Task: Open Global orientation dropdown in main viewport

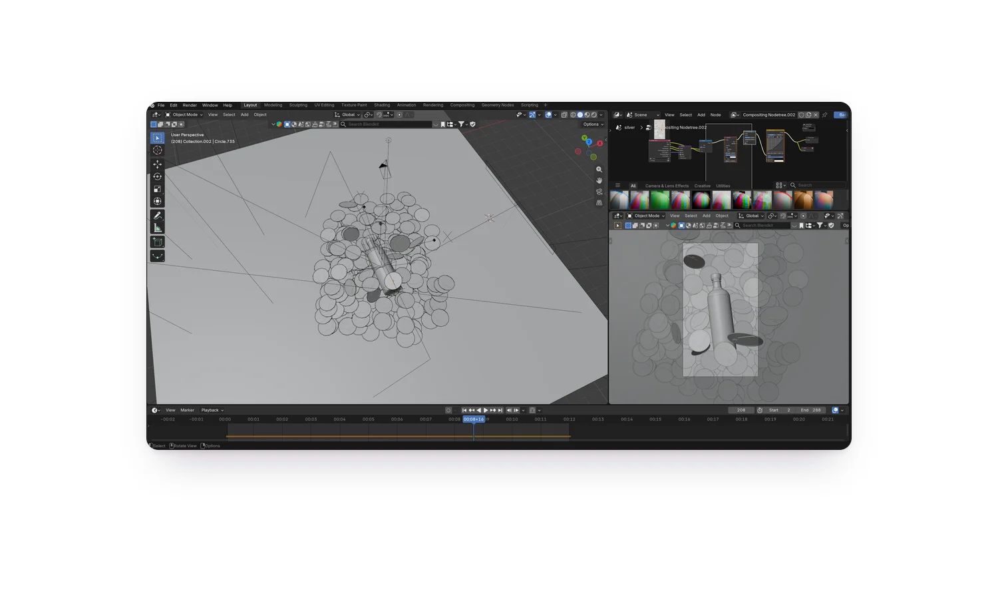Action: click(x=347, y=114)
